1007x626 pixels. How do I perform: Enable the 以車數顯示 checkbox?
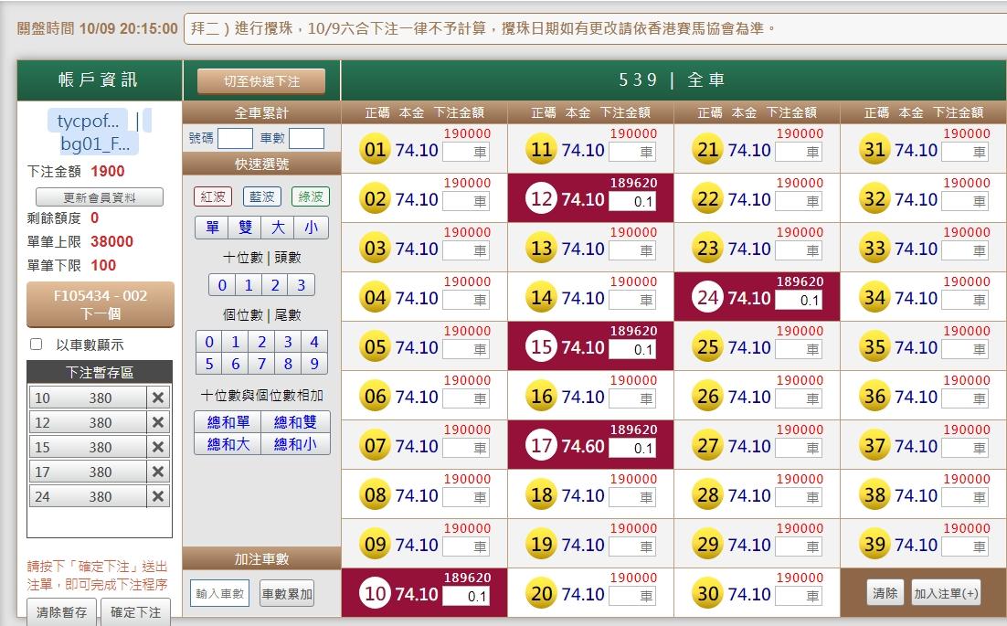click(37, 345)
